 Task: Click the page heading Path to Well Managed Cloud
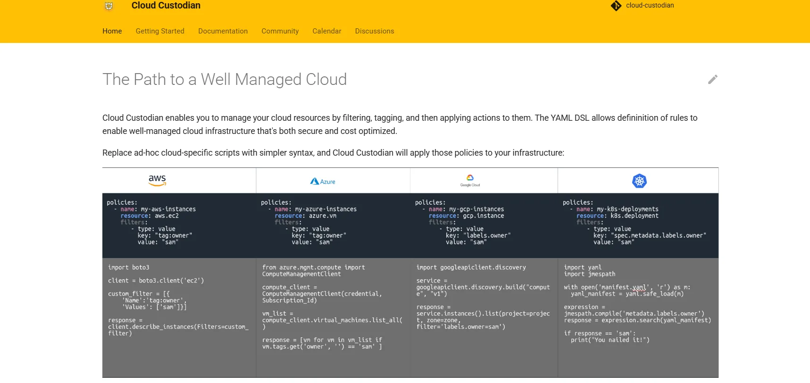(225, 79)
